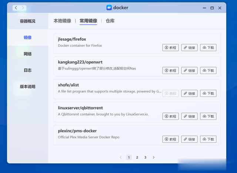Maximize the docker window
This screenshot has height=173, width=237.
point(212,8)
